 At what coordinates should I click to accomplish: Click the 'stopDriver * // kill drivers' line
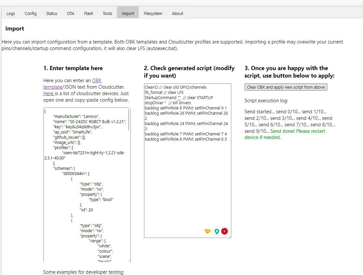click(168, 103)
